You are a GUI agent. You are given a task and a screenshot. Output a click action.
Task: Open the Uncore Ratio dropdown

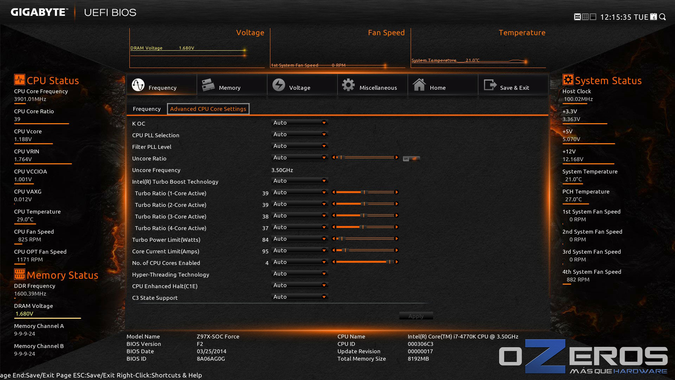300,157
